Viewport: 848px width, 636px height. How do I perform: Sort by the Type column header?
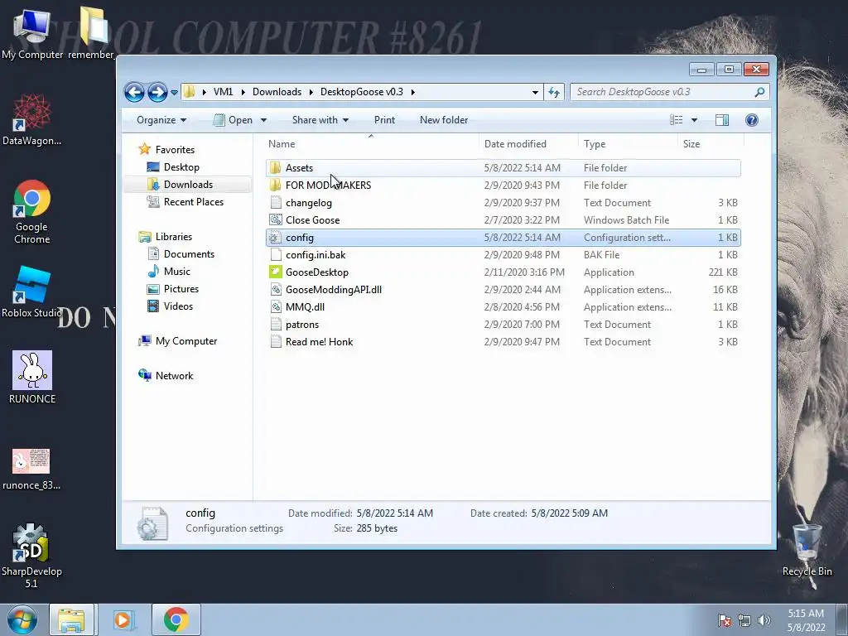pyautogui.click(x=595, y=144)
